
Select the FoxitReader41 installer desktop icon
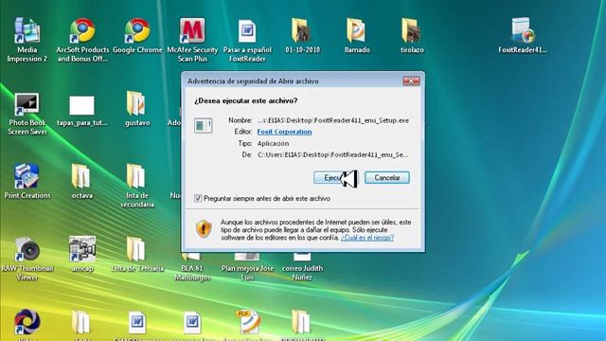(x=523, y=36)
